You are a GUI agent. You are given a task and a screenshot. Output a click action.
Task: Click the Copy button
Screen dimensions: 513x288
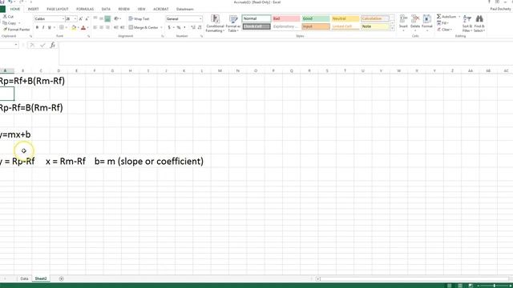click(10, 23)
